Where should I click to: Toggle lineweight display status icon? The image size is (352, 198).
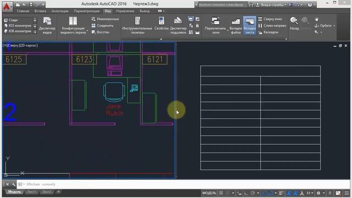point(281,193)
